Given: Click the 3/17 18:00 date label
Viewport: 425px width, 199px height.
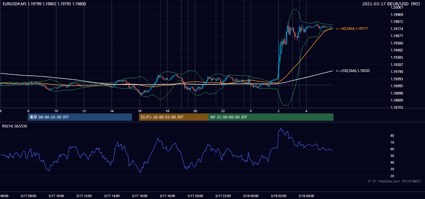Looking at the screenshot, I should [x=168, y=196].
